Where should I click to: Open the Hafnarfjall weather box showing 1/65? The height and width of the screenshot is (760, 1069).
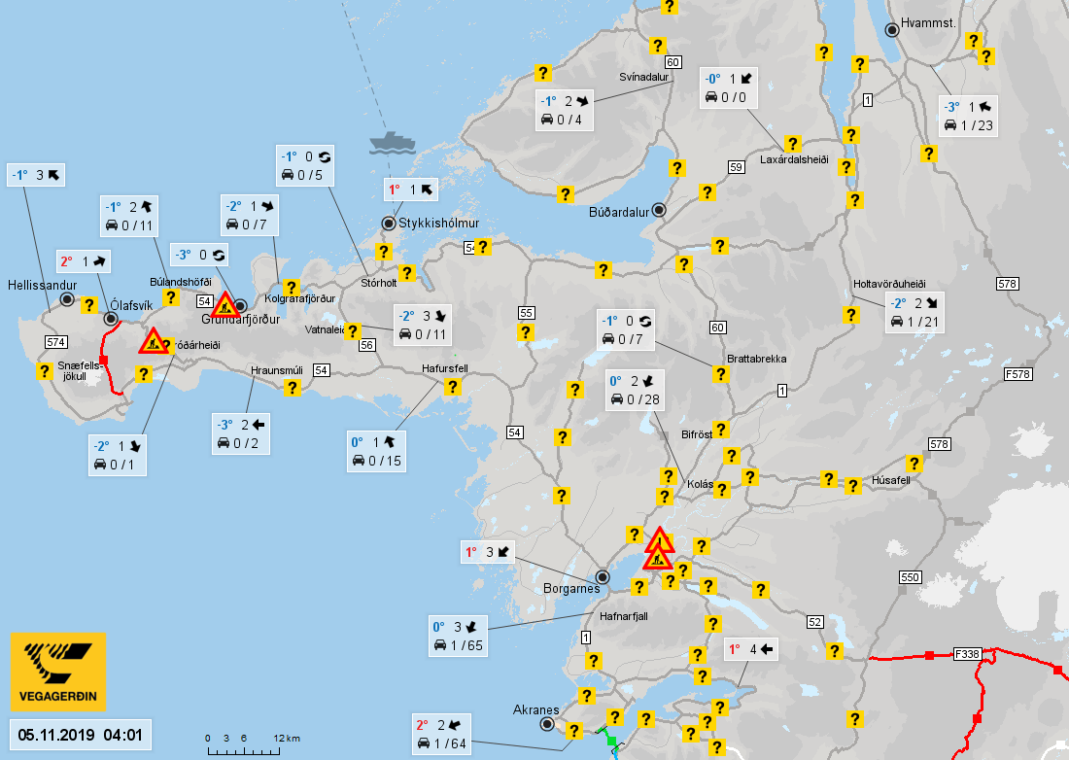458,636
